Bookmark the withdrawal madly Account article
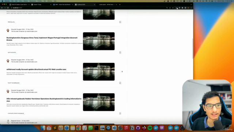Viewport: 234px width, 132px height. coord(120,83)
